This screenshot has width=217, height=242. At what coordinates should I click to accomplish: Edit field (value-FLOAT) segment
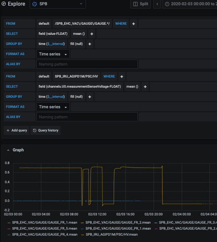tap(53, 34)
